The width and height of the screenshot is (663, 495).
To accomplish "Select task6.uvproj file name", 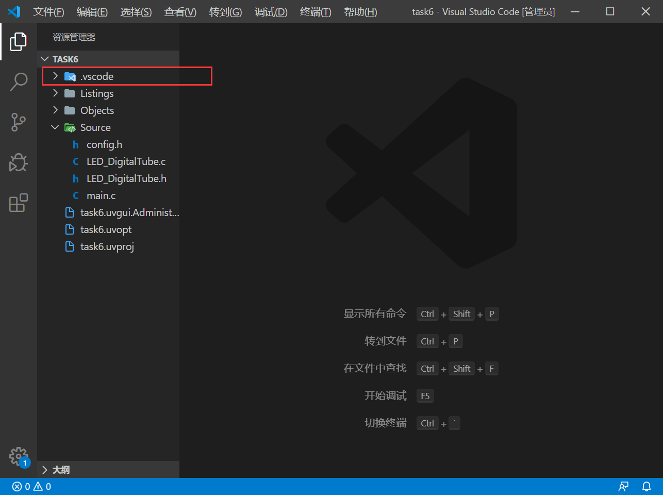I will [x=107, y=246].
